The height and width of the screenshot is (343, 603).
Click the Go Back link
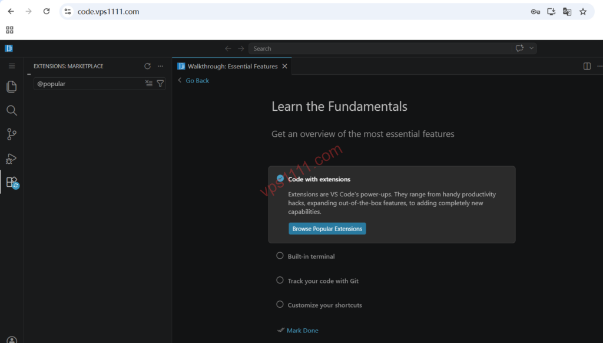pyautogui.click(x=197, y=81)
